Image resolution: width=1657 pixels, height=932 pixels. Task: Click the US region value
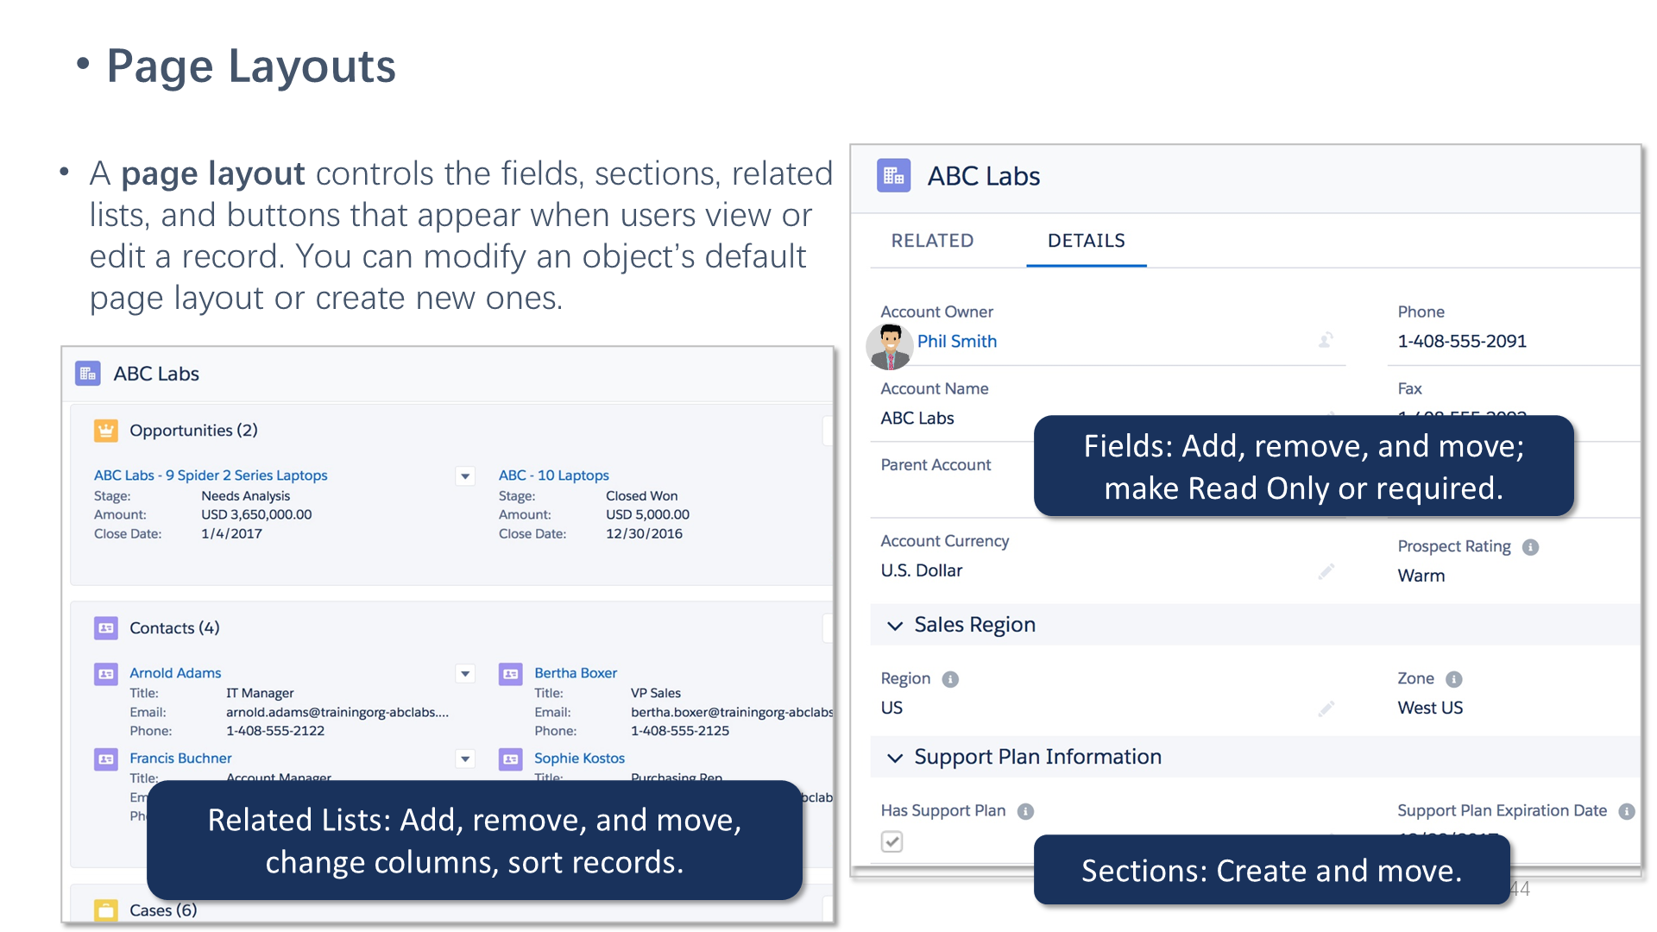(892, 708)
